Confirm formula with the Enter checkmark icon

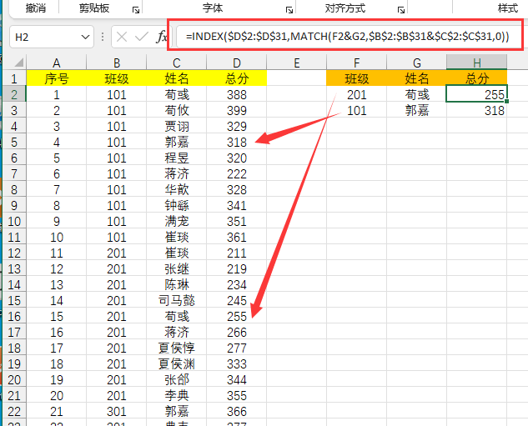pos(140,37)
